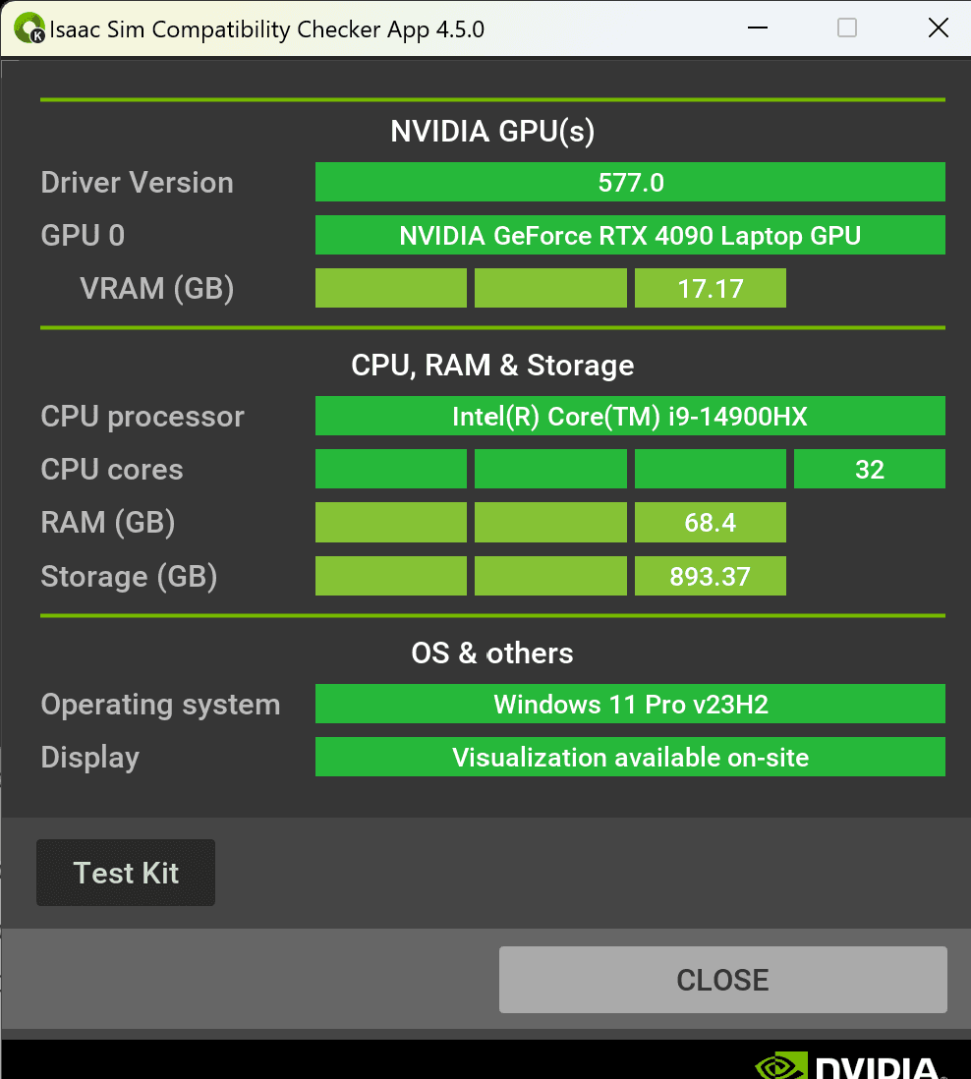This screenshot has height=1079, width=971.
Task: Click the Intel(R) Core(TM) i9-14900HX bar
Action: click(x=630, y=417)
